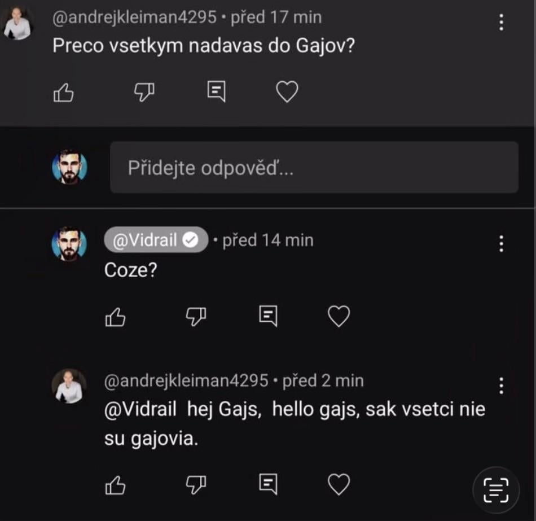The height and width of the screenshot is (521, 536).
Task: Toggle dislike on @Vidrail's reply
Action: pyautogui.click(x=195, y=316)
